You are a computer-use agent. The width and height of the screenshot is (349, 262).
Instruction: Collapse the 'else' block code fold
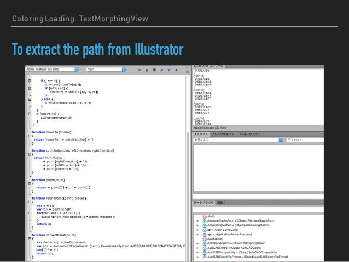point(30,100)
